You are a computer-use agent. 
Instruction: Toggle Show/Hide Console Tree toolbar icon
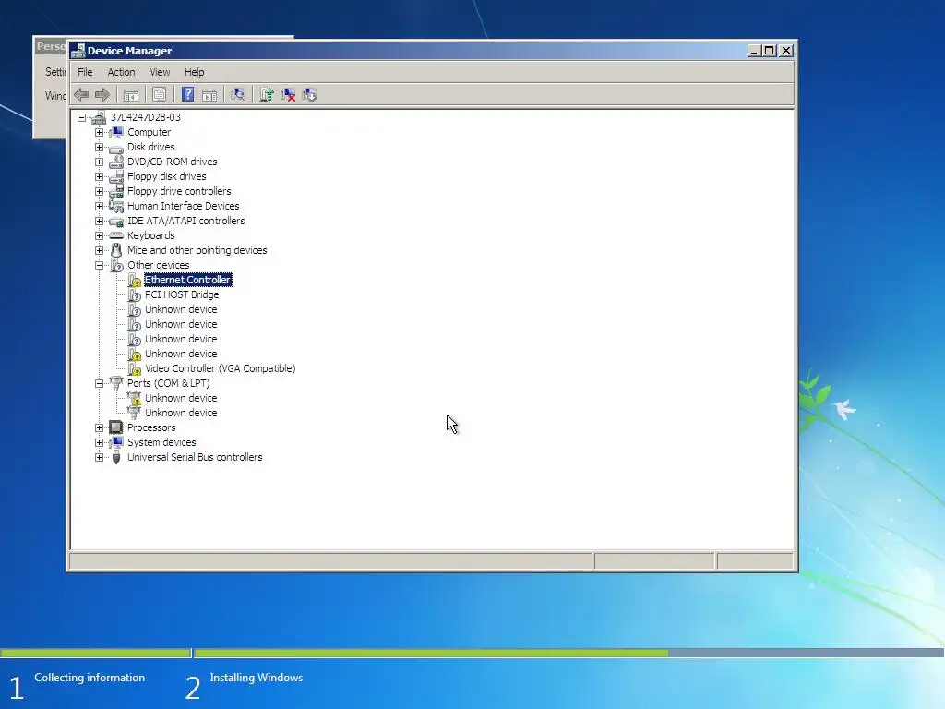point(131,95)
